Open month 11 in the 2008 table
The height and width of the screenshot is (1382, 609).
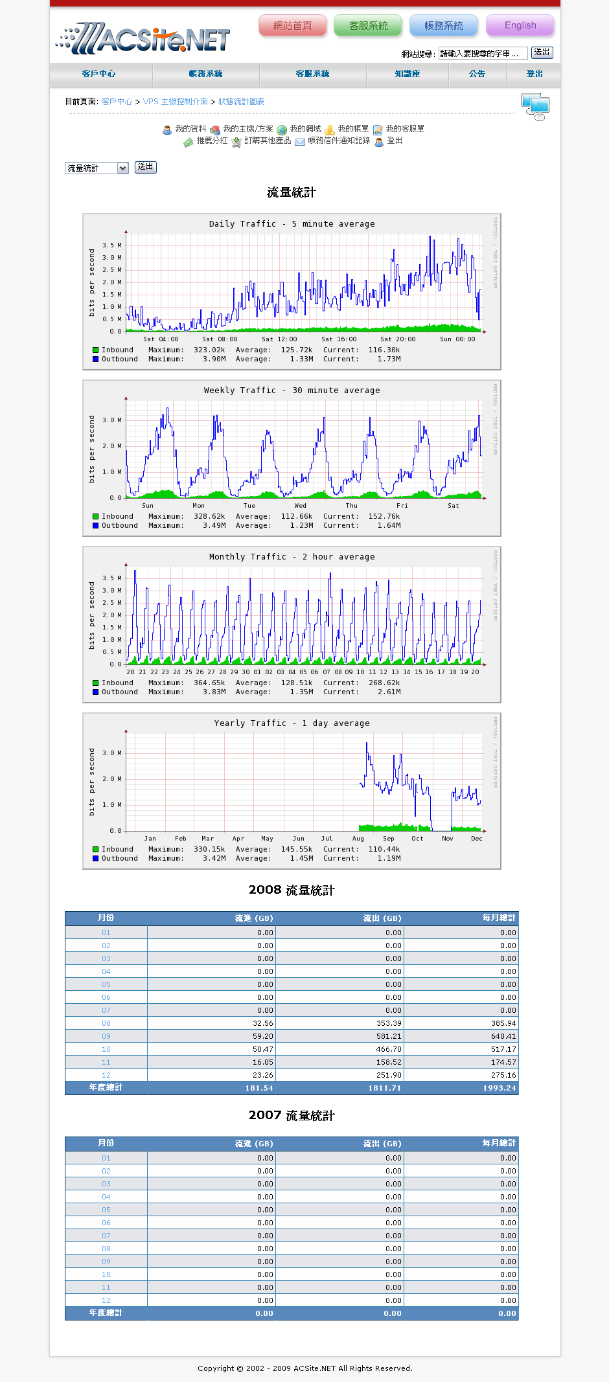106,1062
